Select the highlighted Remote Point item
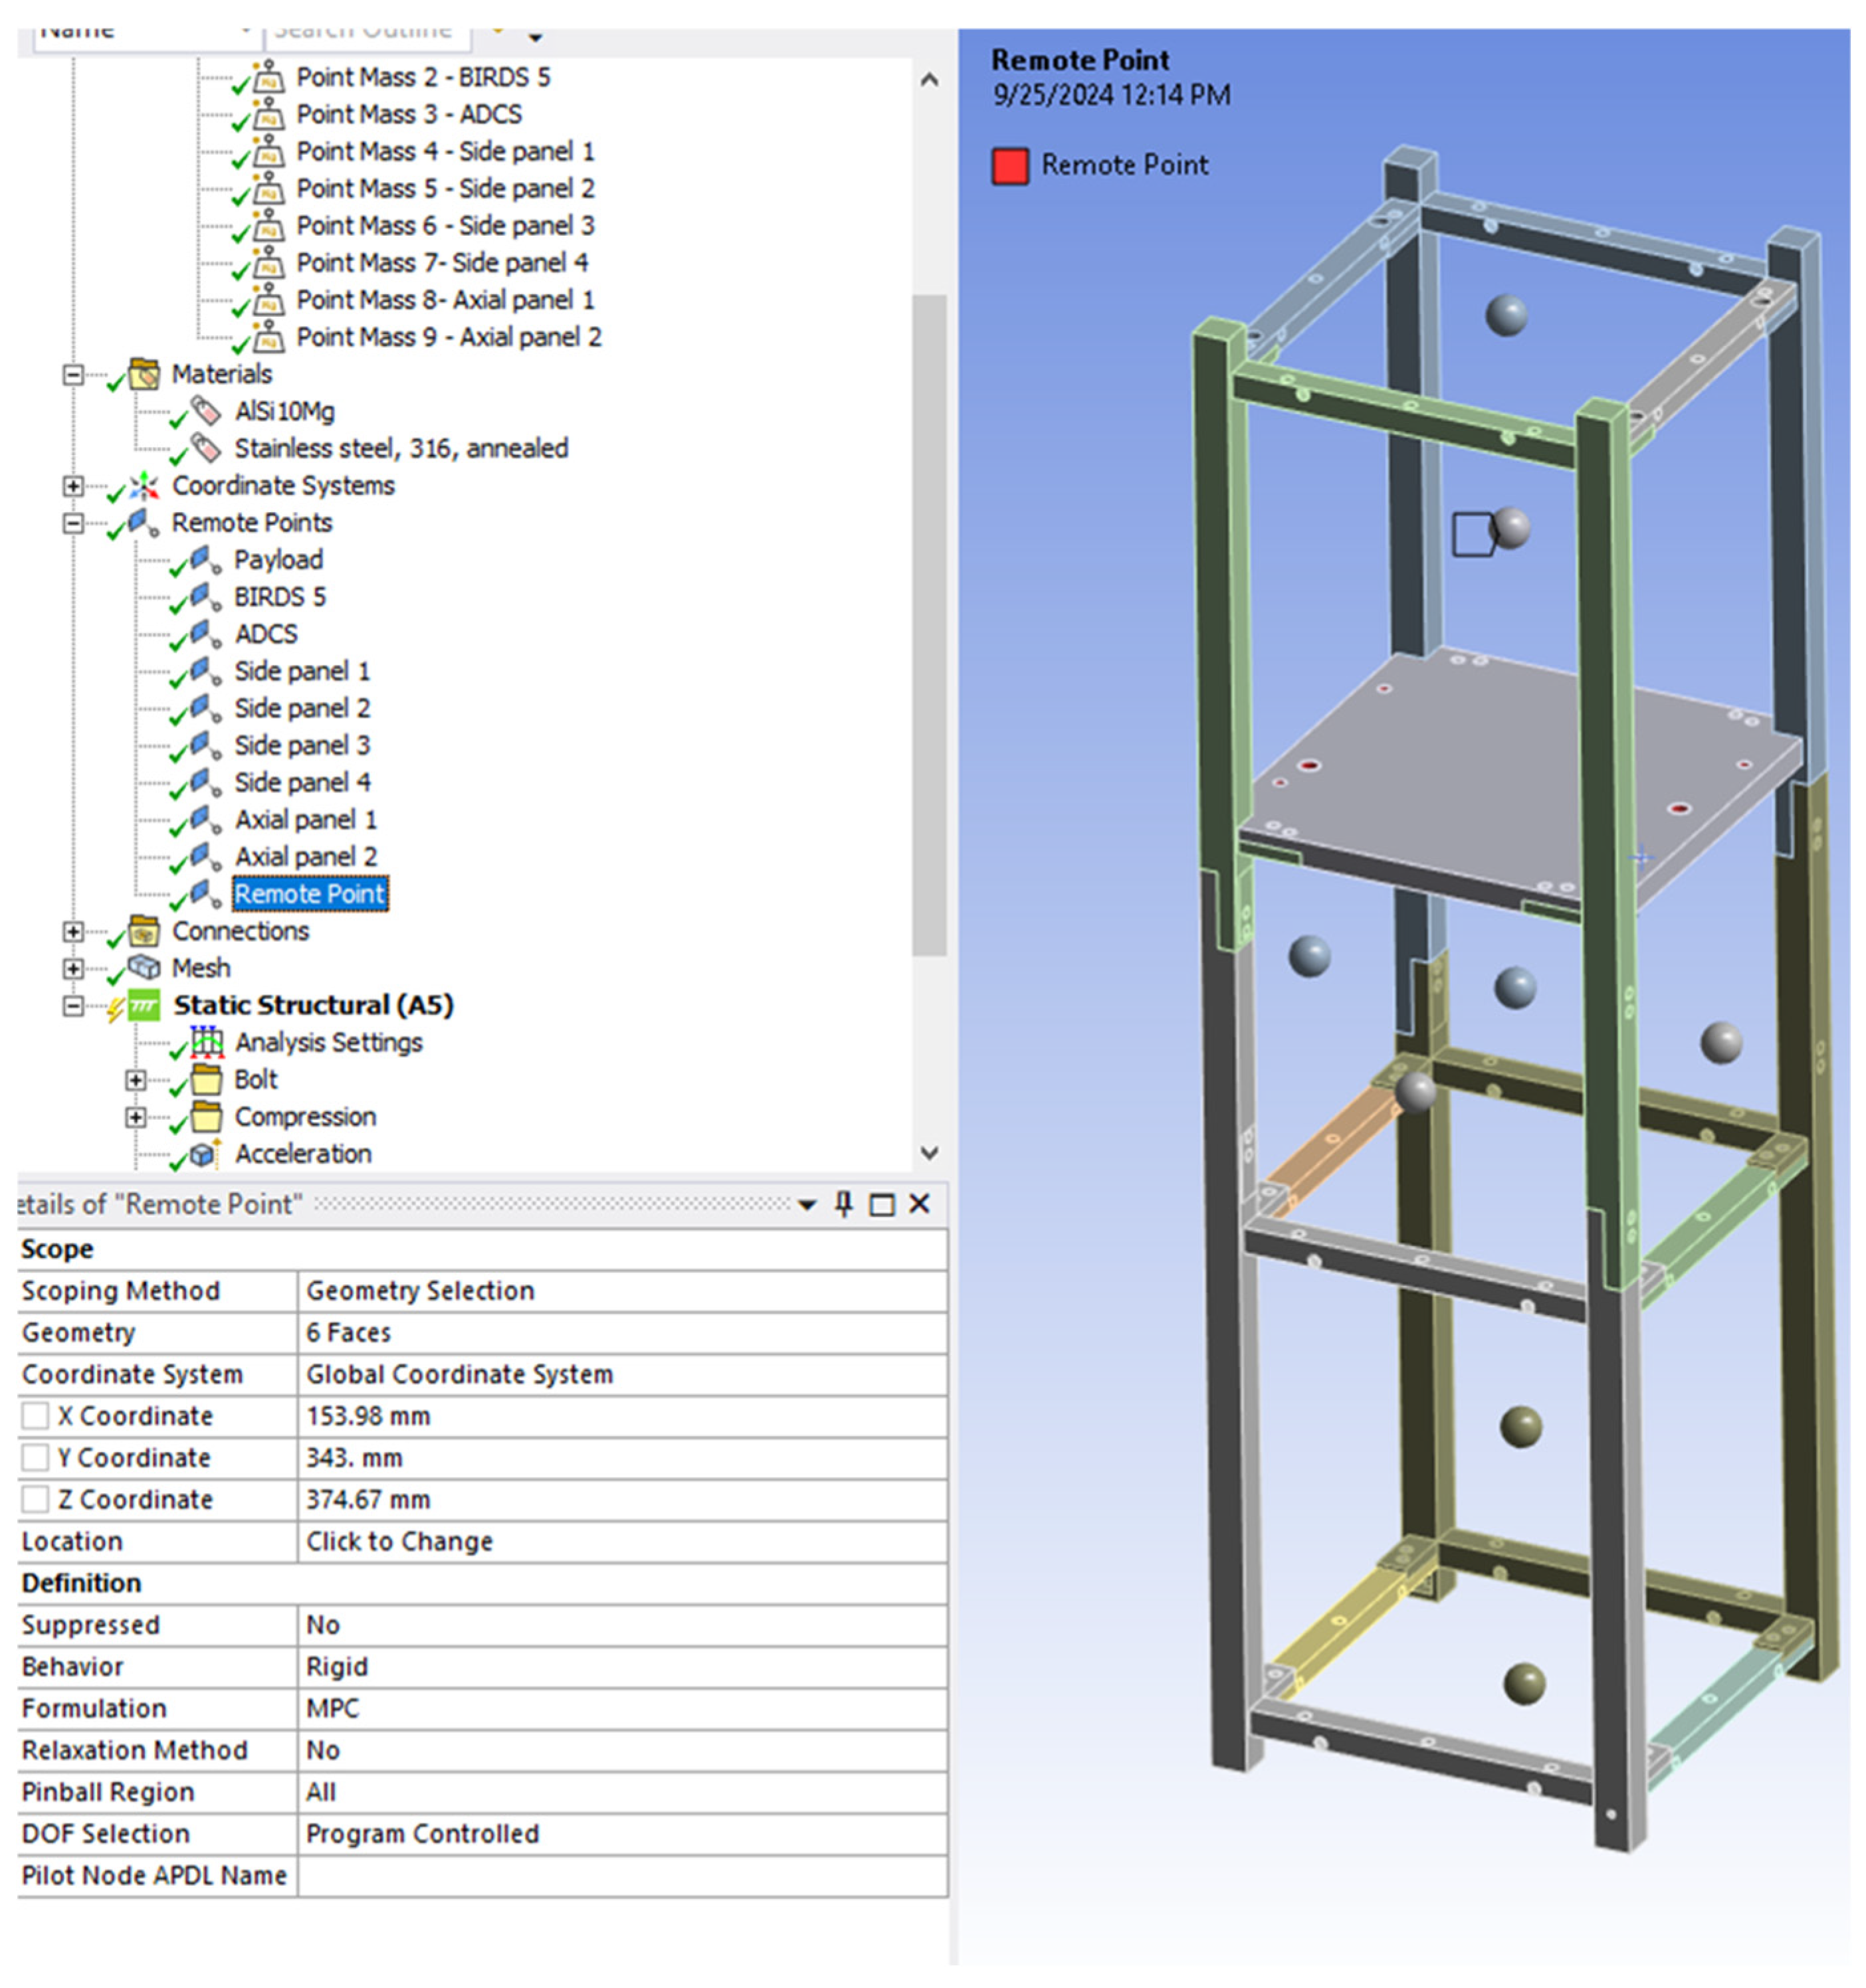 [x=310, y=894]
